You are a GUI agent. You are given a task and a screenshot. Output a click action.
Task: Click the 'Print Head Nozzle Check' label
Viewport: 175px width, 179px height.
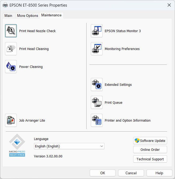[37, 31]
